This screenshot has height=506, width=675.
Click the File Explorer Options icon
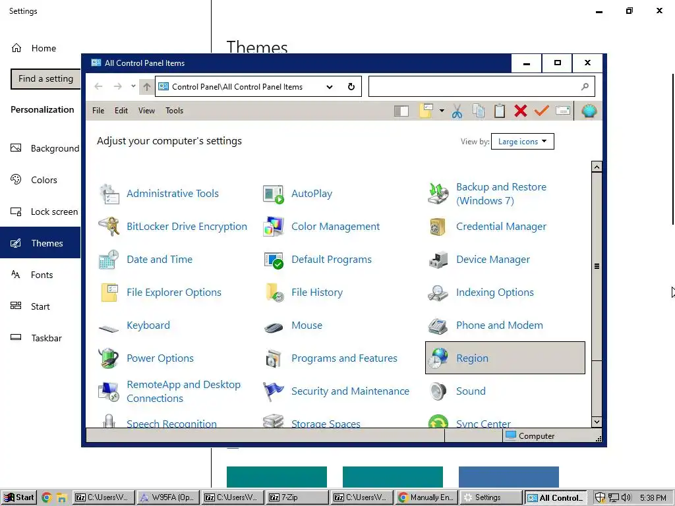coord(109,293)
